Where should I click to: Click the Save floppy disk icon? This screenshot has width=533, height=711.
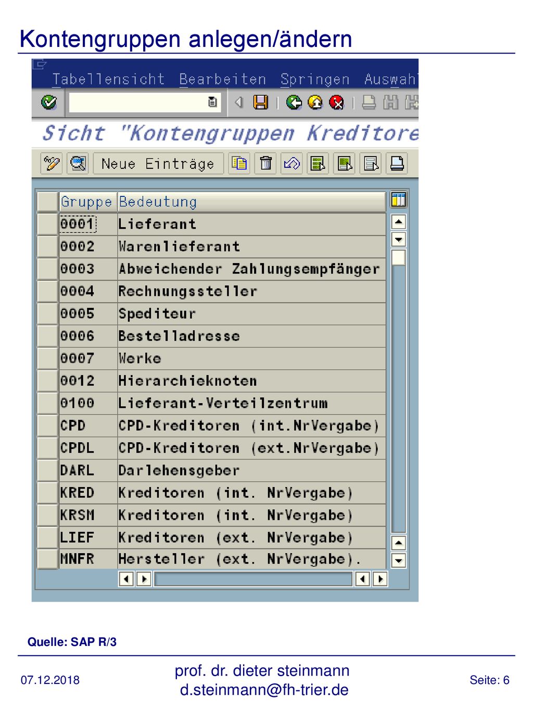[x=260, y=102]
